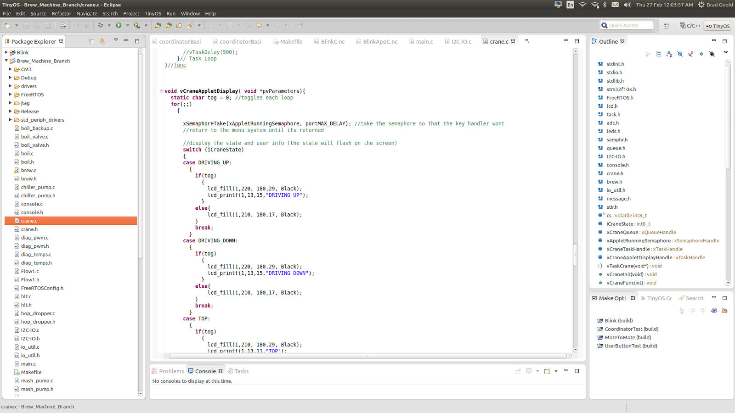The width and height of the screenshot is (735, 413).
Task: Switch to the C/C++ perspective
Action: point(690,26)
